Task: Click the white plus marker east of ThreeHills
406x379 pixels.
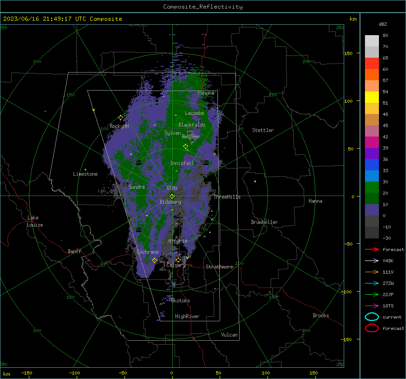Action: [x=255, y=181]
